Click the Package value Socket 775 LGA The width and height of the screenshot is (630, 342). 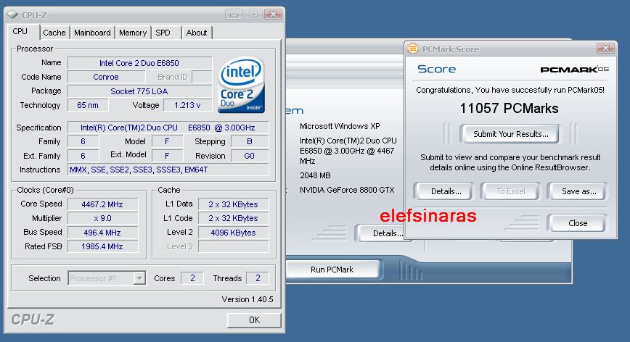tap(139, 91)
